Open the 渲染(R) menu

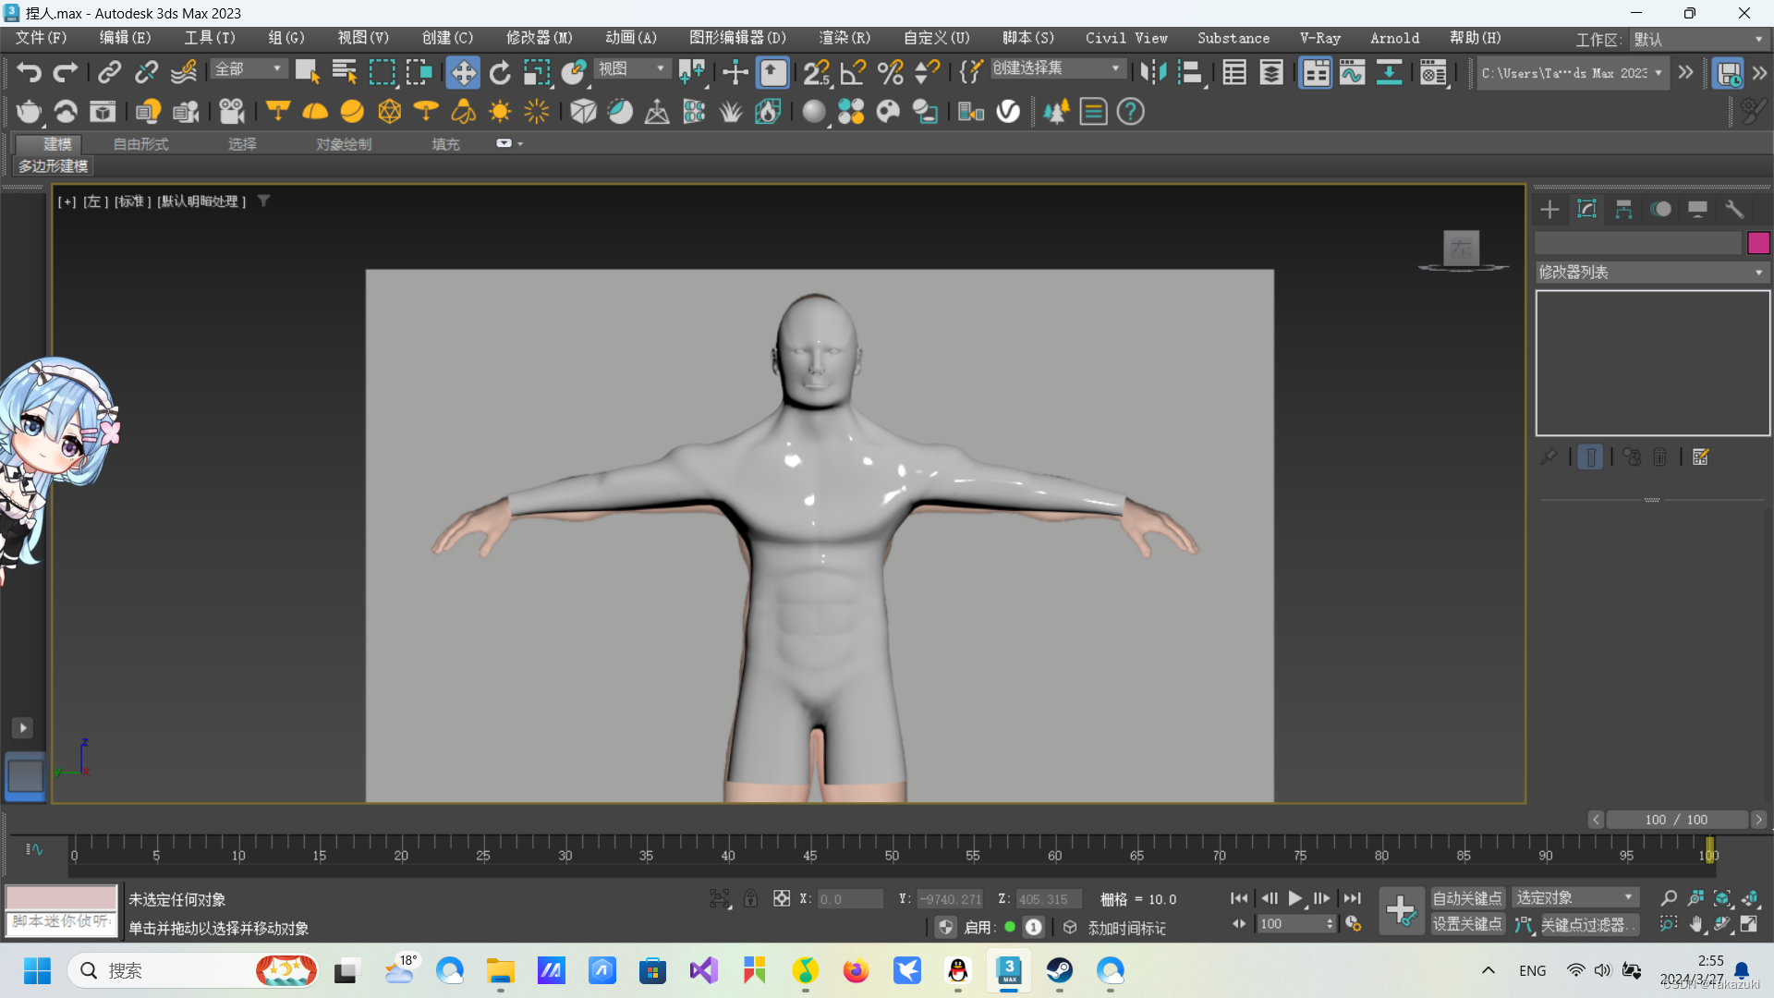pyautogui.click(x=844, y=38)
